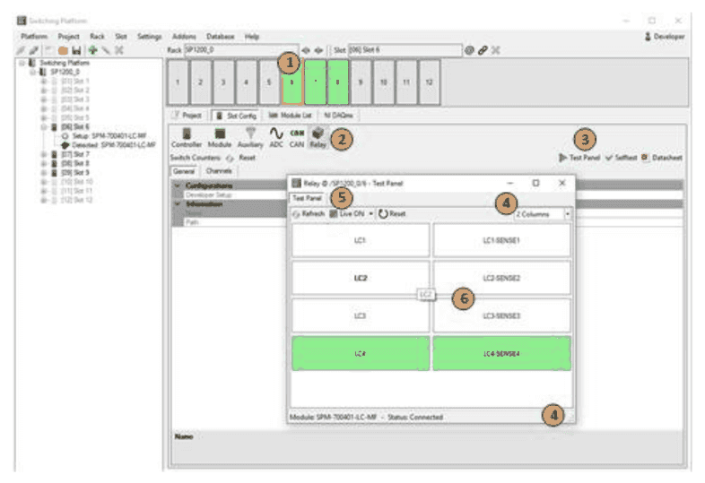Open the Rack SP1200_0 combo box
This screenshot has height=483, width=705.
pyautogui.click(x=241, y=50)
